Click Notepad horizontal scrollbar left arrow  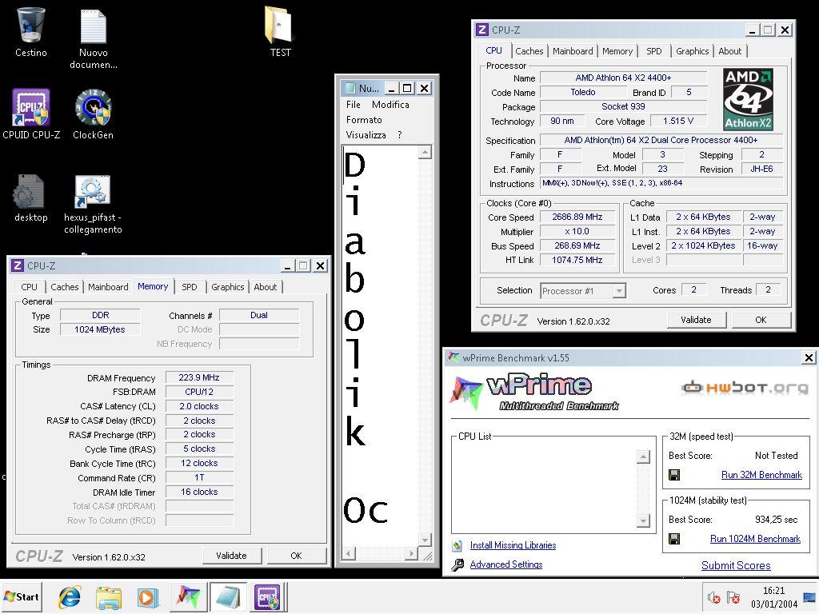coord(349,553)
